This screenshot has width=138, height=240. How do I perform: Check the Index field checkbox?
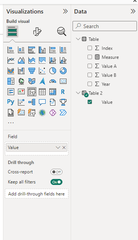click(90, 48)
